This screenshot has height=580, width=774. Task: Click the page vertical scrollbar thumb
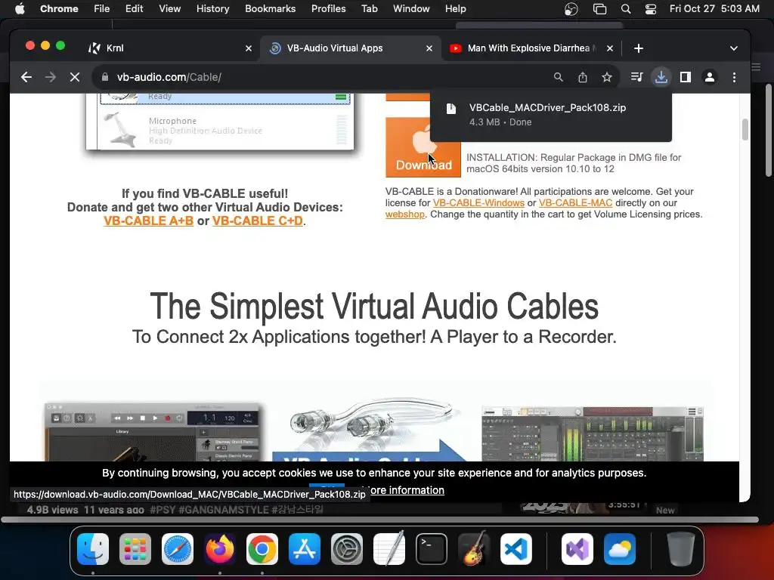coord(745,129)
